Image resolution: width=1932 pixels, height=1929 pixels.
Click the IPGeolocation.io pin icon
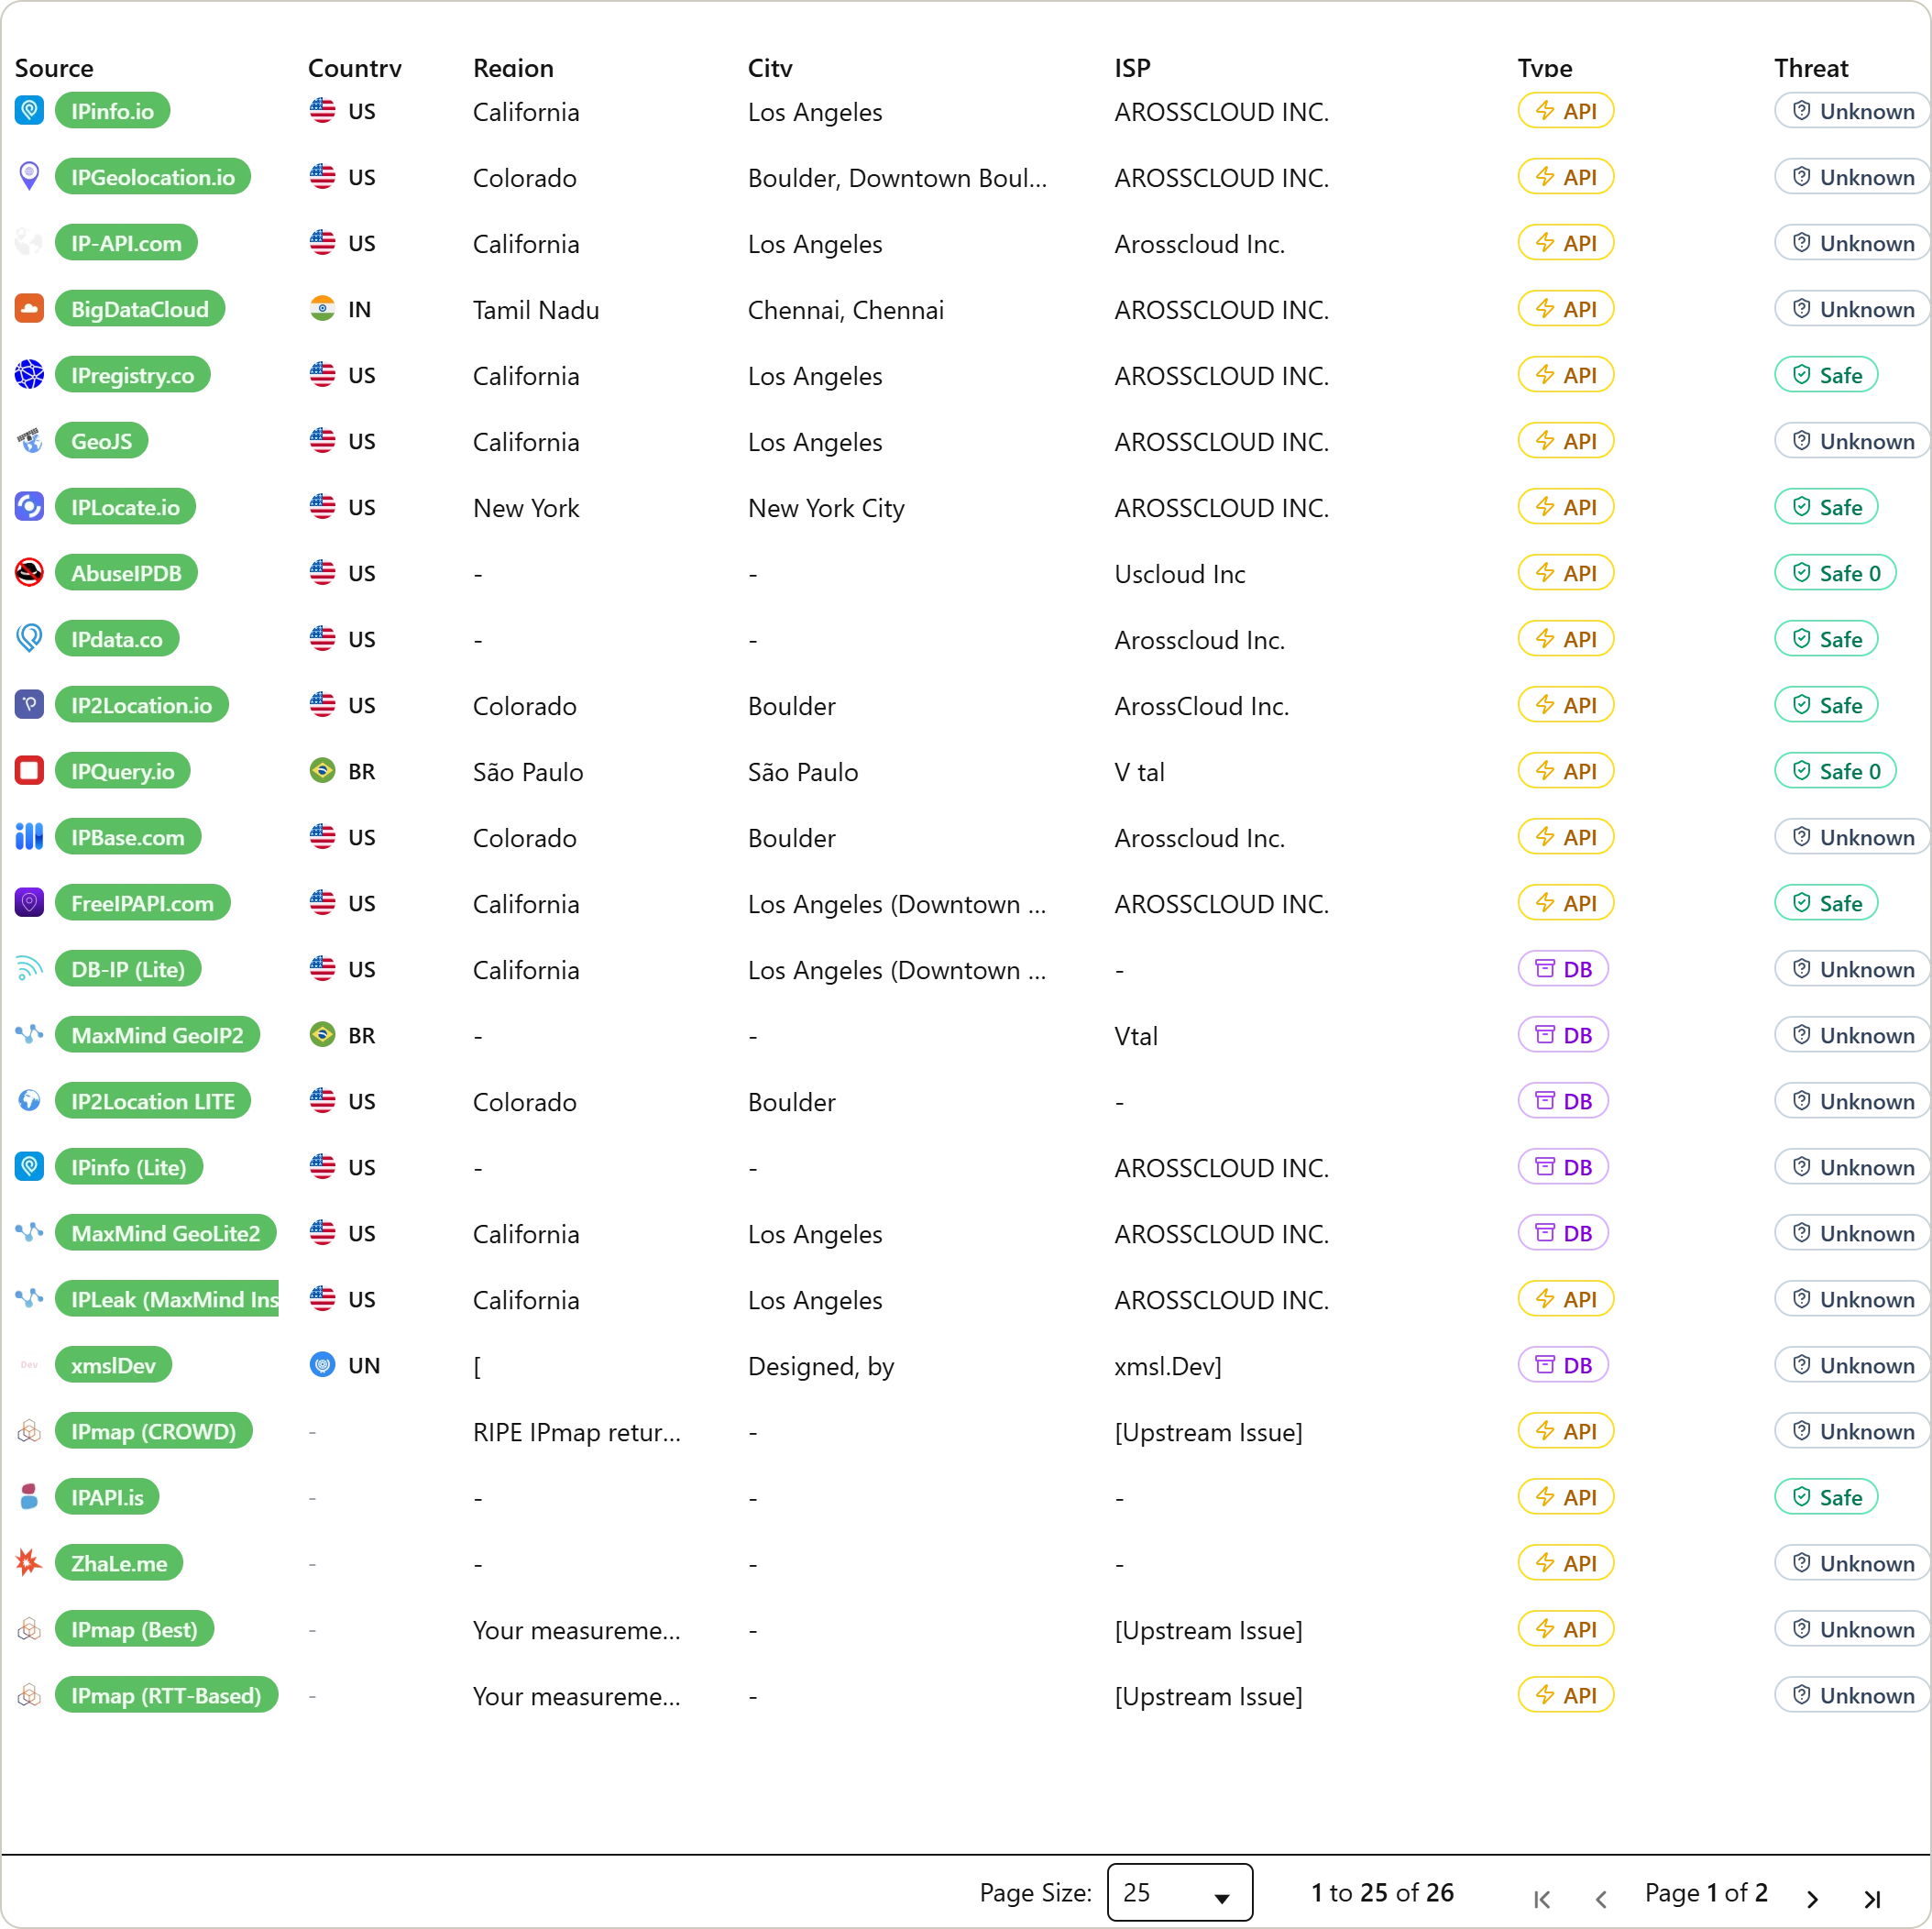click(29, 177)
